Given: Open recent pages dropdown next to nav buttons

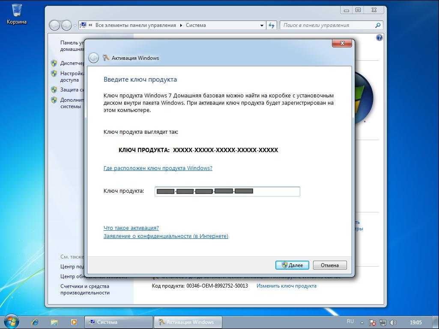Looking at the screenshot, I should click(x=75, y=26).
